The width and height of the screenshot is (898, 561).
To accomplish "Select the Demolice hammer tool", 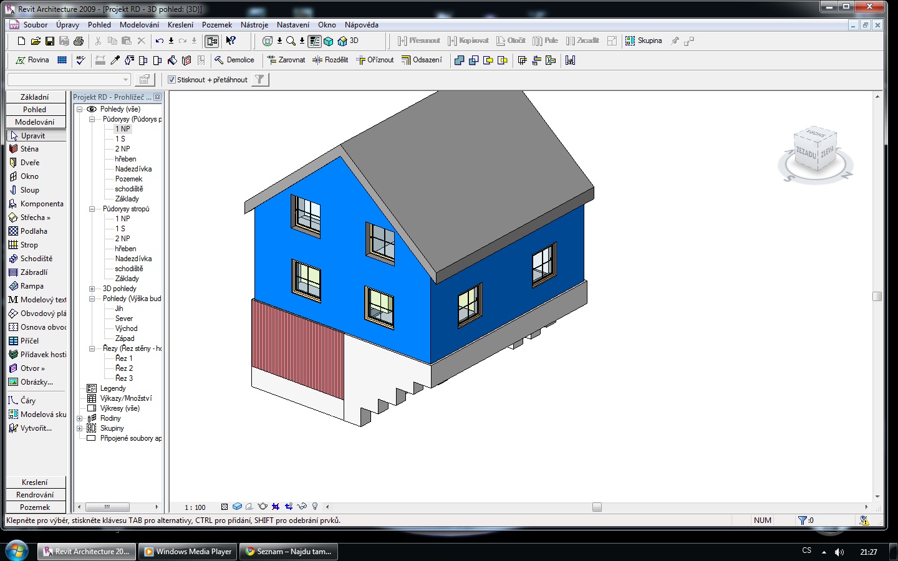I will [x=234, y=60].
